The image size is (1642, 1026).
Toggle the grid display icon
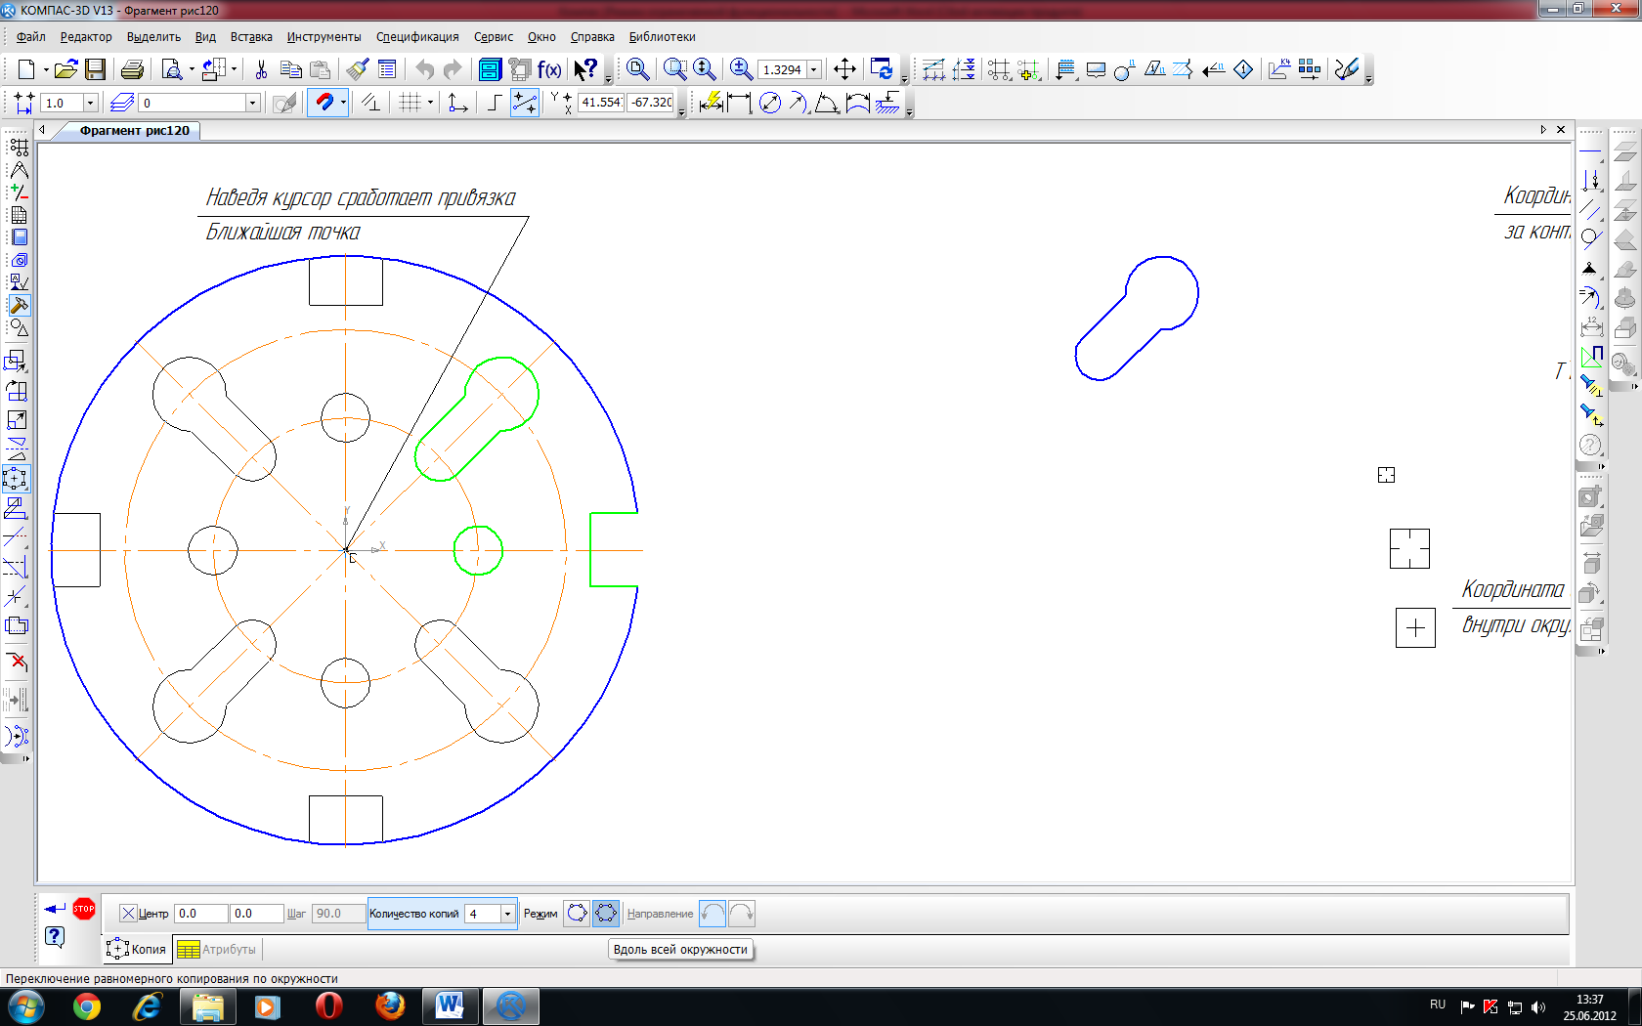[410, 103]
